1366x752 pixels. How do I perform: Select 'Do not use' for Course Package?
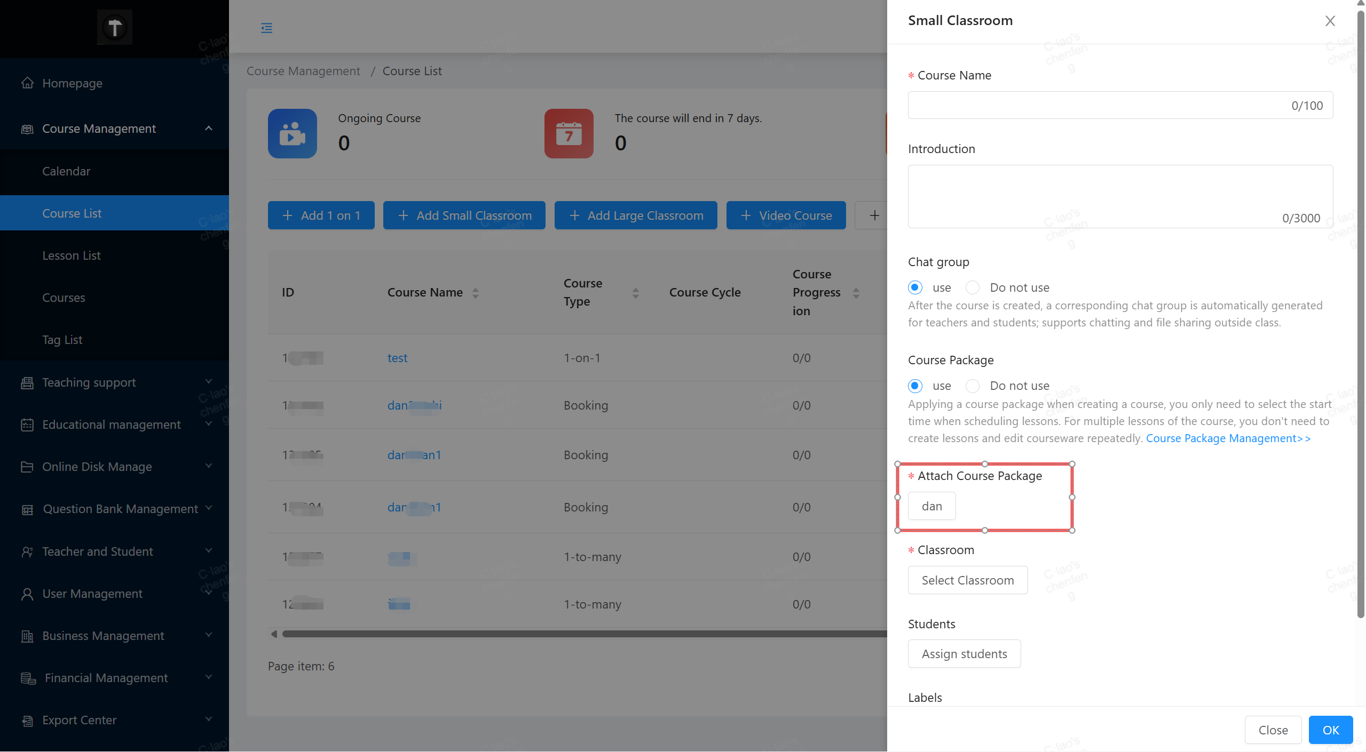pyautogui.click(x=973, y=386)
